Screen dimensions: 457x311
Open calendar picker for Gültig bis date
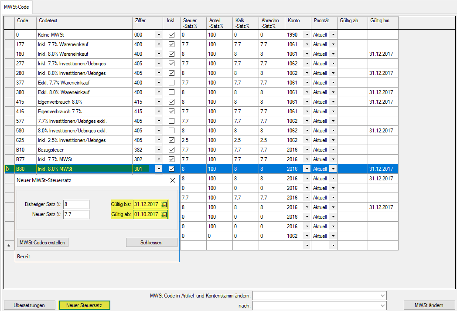pyautogui.click(x=164, y=204)
